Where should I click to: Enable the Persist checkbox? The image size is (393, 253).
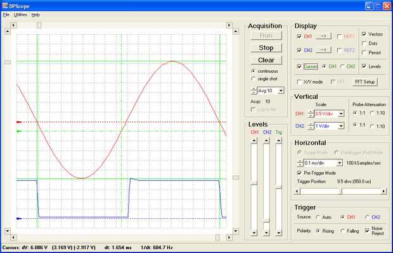pos(364,52)
